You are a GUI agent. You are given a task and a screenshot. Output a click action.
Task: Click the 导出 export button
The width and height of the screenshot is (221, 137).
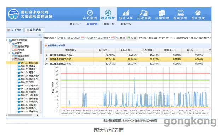132,38
